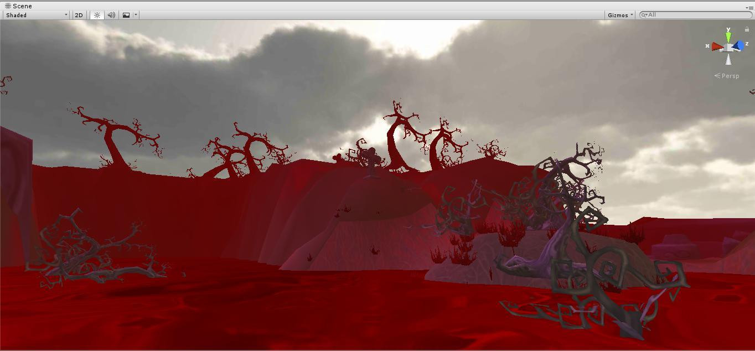Toggle scene lighting with the sun icon
Screen dimensions: 755x351
coord(97,15)
